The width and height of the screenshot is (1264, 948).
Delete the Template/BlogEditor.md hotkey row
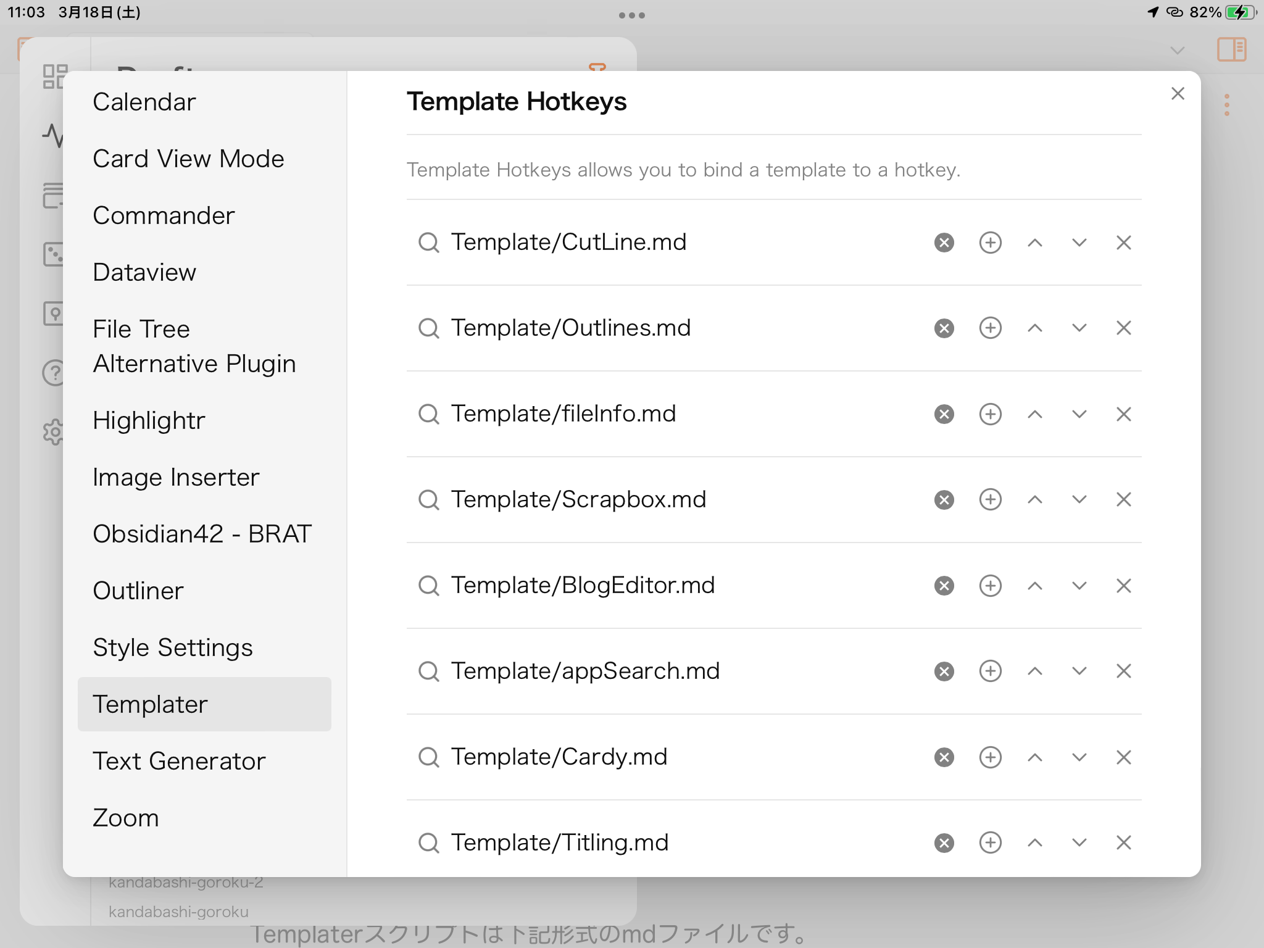(1123, 586)
